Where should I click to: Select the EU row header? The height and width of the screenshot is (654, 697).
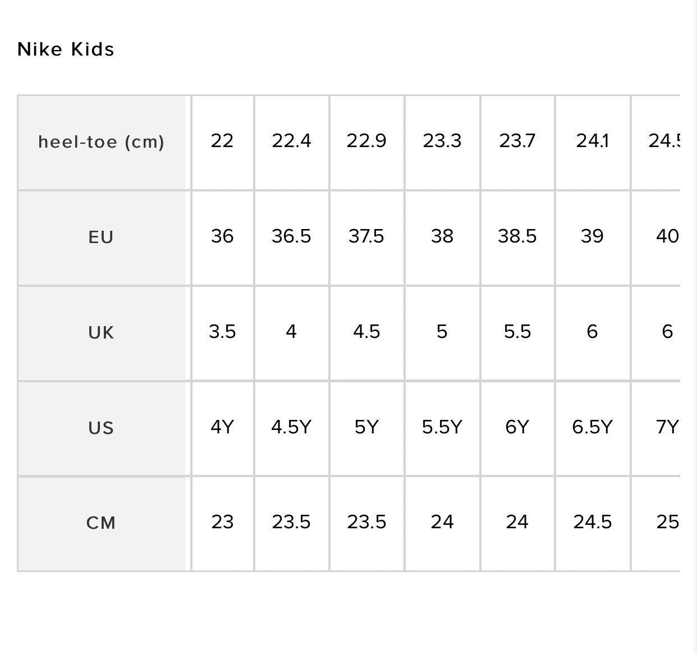pyautogui.click(x=102, y=238)
